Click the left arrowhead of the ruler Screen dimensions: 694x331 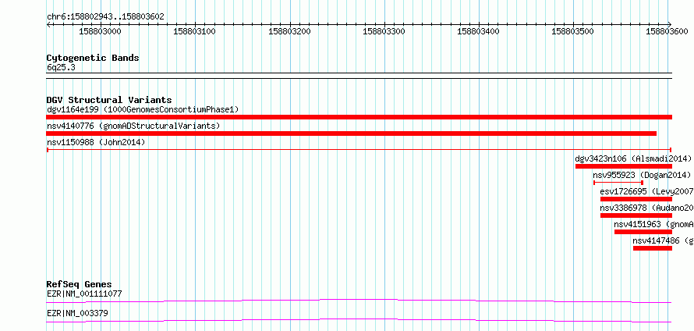(48, 24)
